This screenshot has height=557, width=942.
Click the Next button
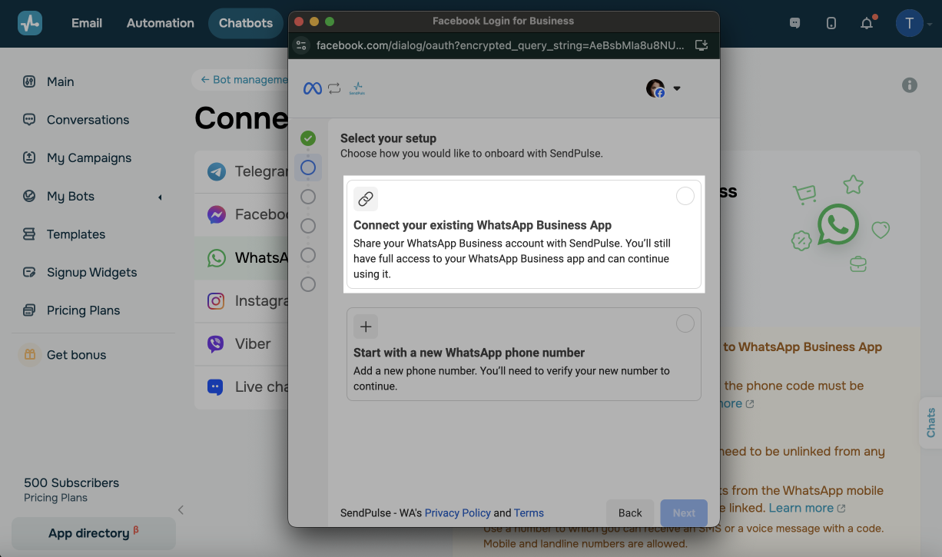(684, 513)
